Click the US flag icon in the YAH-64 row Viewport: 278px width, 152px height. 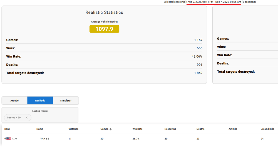pyautogui.click(x=9, y=139)
